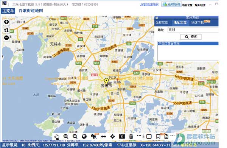Select the highlighted result 中国江苏省苏州
This screenshot has height=148, width=227.
[188, 44]
